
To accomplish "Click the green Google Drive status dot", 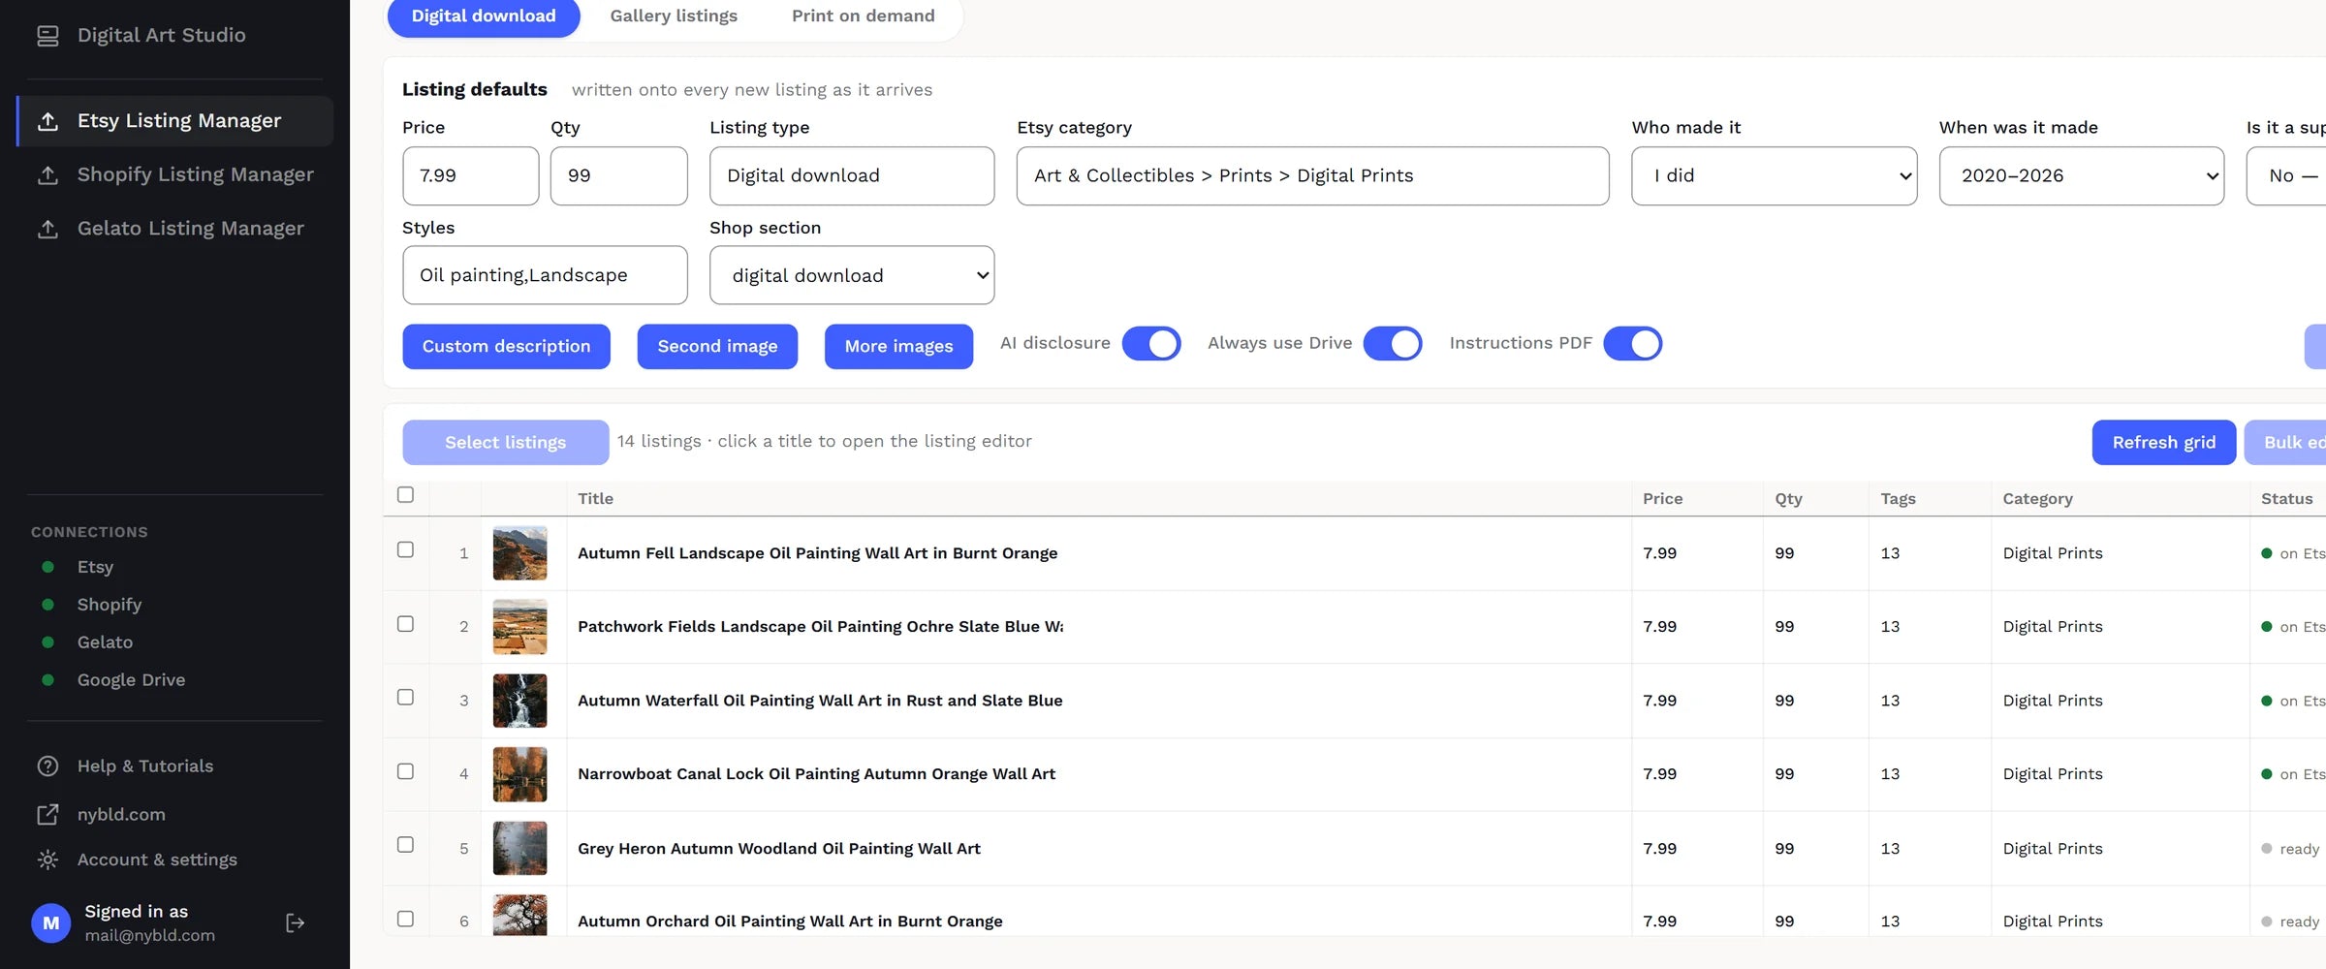I will click(47, 680).
